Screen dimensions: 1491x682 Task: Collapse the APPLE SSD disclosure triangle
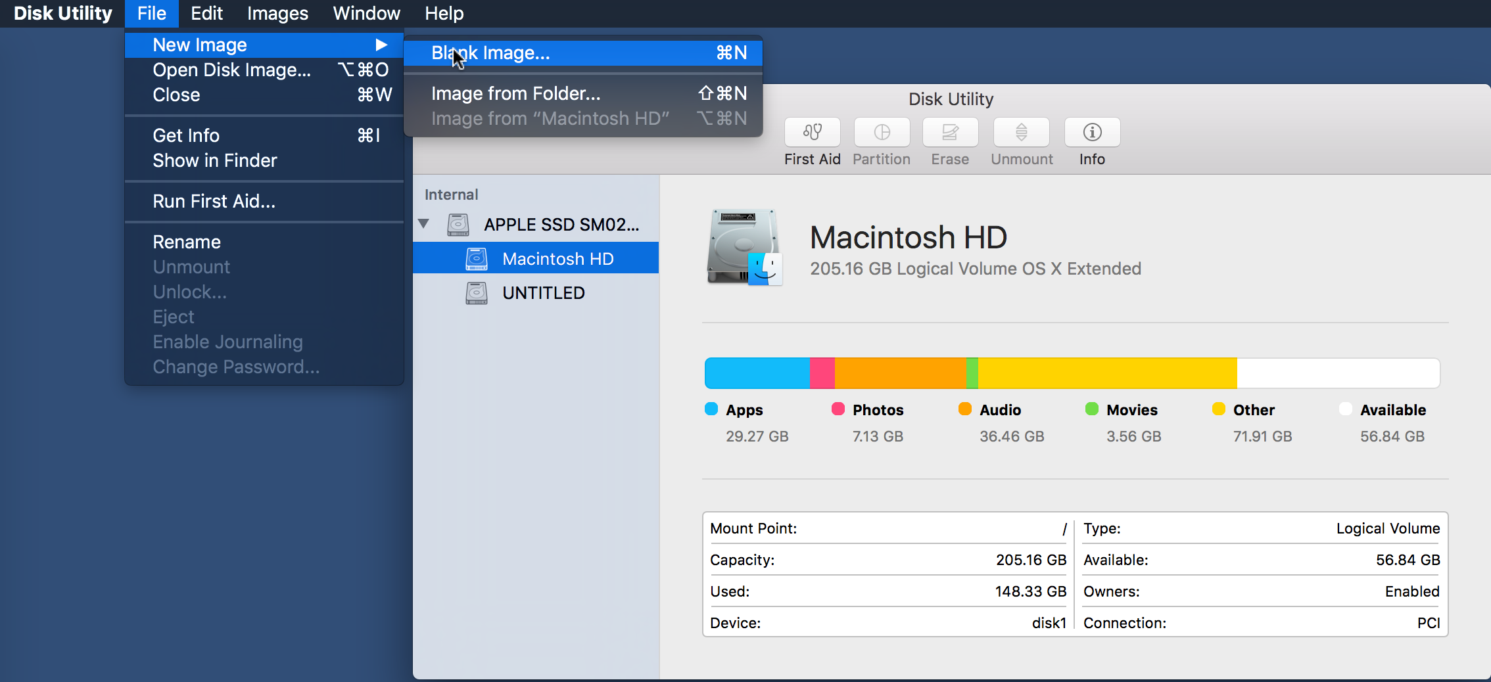[x=424, y=224]
